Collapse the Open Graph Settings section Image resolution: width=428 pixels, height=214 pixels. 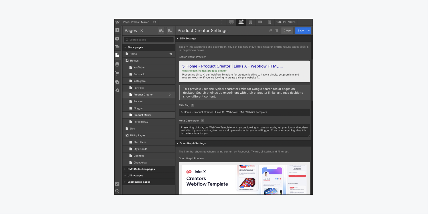click(244, 143)
